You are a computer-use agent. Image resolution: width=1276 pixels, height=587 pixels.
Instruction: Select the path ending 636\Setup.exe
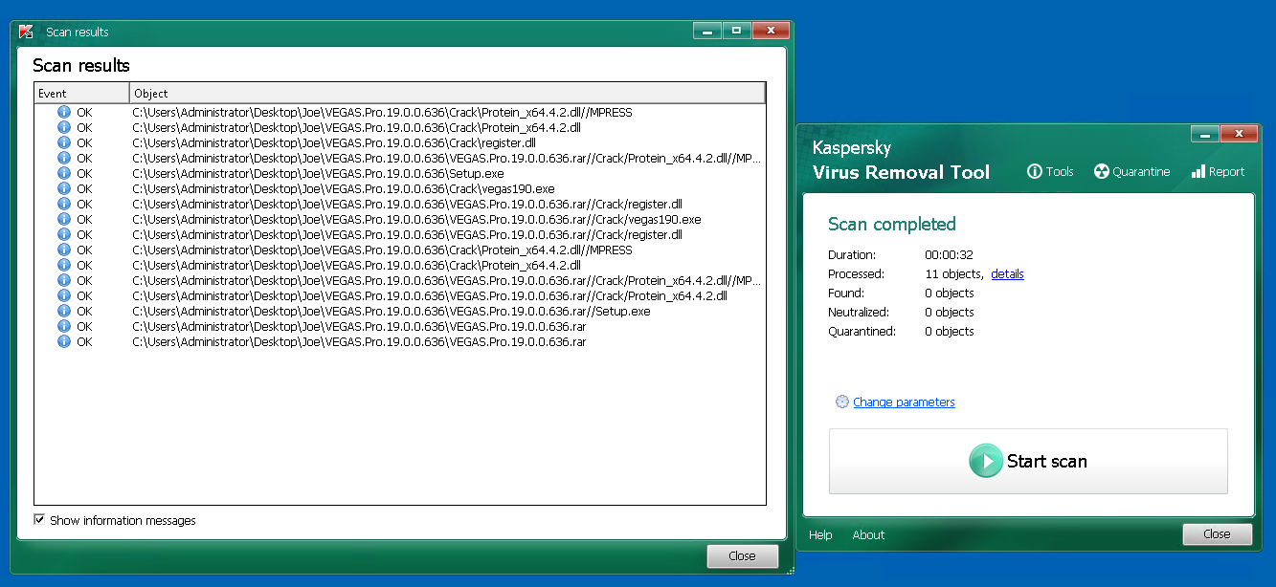point(318,173)
